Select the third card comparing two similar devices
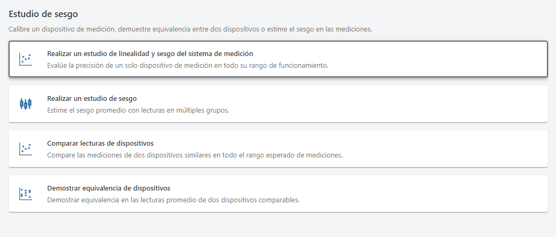This screenshot has height=237, width=556. coord(428,149)
